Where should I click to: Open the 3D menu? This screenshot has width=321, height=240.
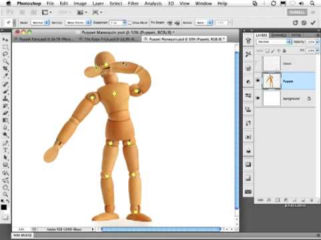[171, 3]
